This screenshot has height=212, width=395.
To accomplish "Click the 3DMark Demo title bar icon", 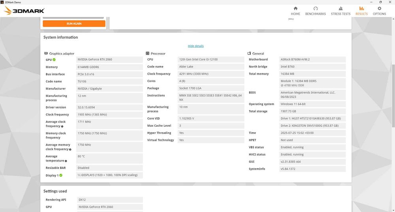I will 2,2.
